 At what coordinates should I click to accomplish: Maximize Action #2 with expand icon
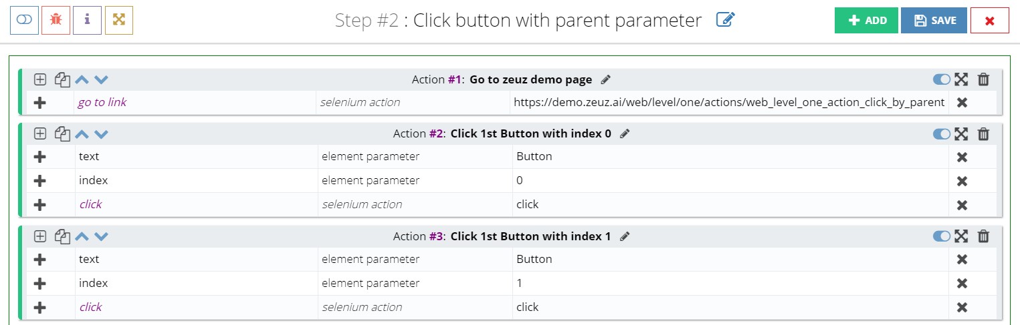pos(961,134)
